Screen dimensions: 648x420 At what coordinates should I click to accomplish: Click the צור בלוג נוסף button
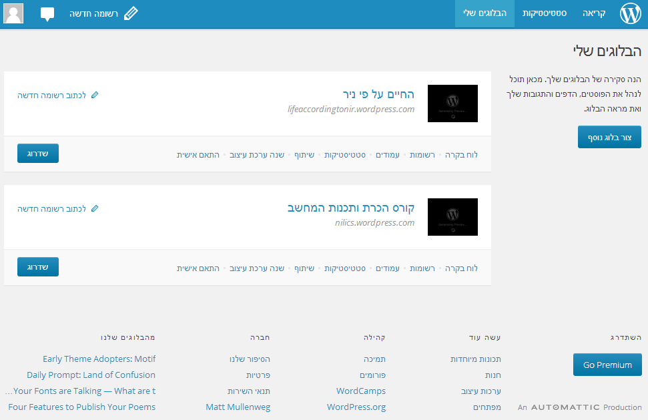(609, 136)
